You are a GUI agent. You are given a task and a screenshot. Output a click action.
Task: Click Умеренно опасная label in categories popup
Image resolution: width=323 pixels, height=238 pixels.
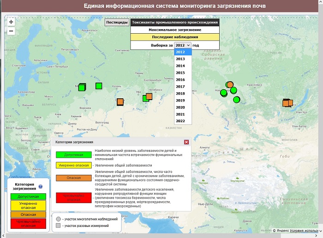tap(74, 165)
